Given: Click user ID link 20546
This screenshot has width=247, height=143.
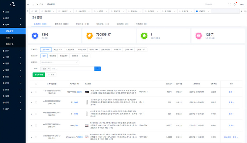Looking at the screenshot, I should point(79,92).
